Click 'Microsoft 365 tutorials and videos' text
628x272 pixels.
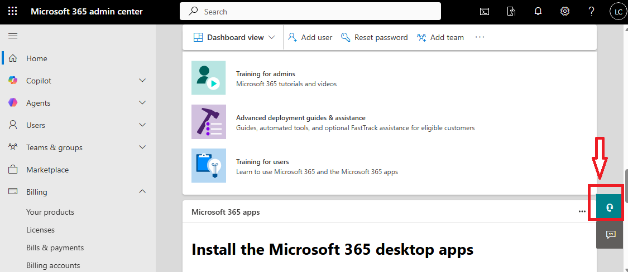point(286,84)
